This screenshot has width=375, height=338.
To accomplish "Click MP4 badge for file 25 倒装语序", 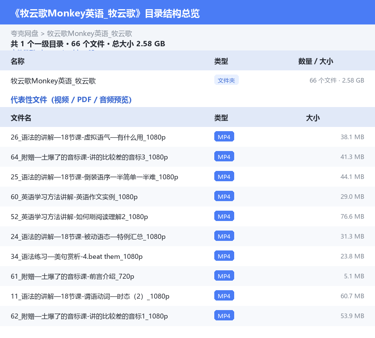I will 224,176.
